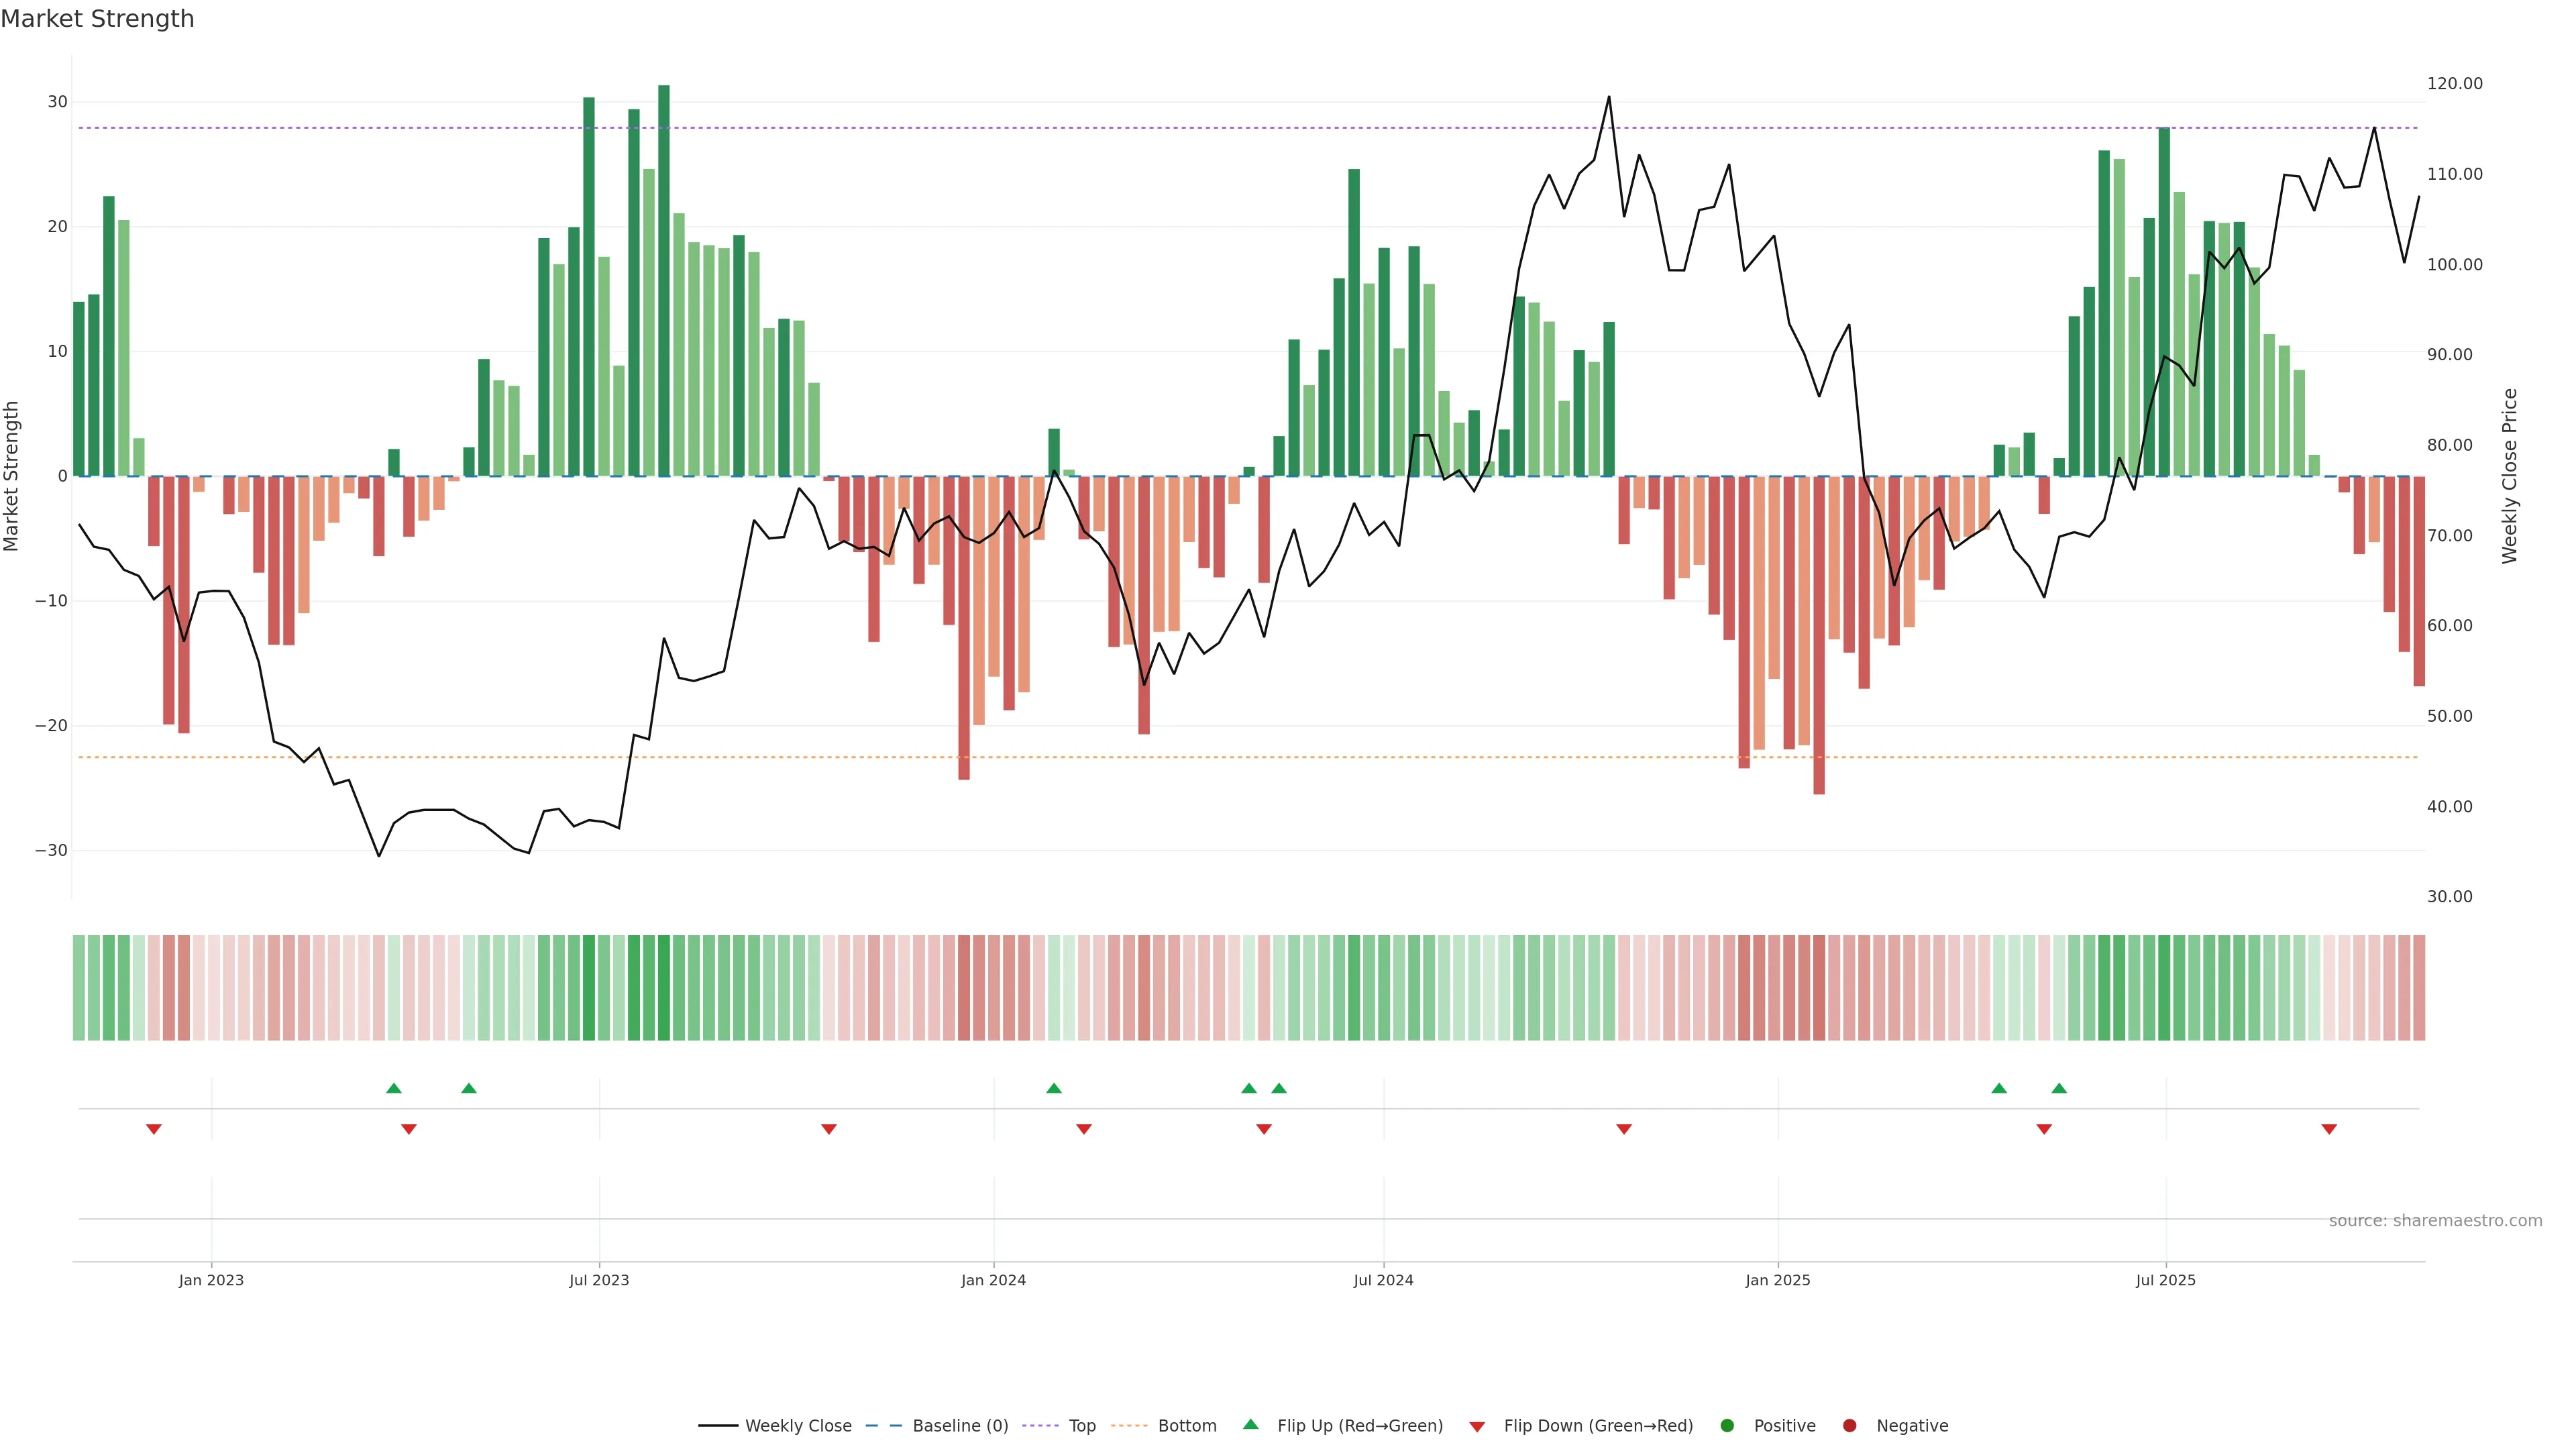The height and width of the screenshot is (1449, 2576).
Task: Click the flip-up marker just after Jan 2024
Action: [1054, 1088]
